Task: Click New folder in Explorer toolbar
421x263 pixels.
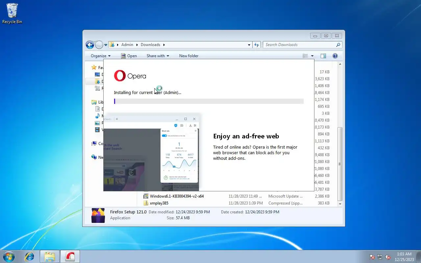Action: 189,56
